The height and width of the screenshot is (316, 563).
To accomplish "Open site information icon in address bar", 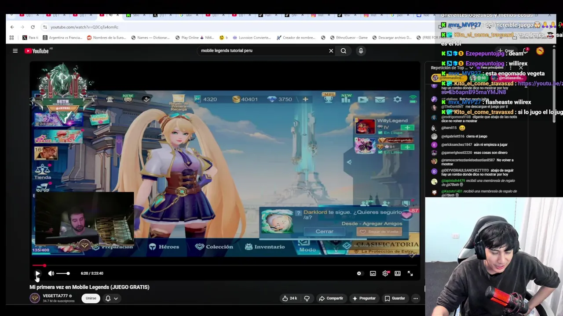I will point(44,27).
